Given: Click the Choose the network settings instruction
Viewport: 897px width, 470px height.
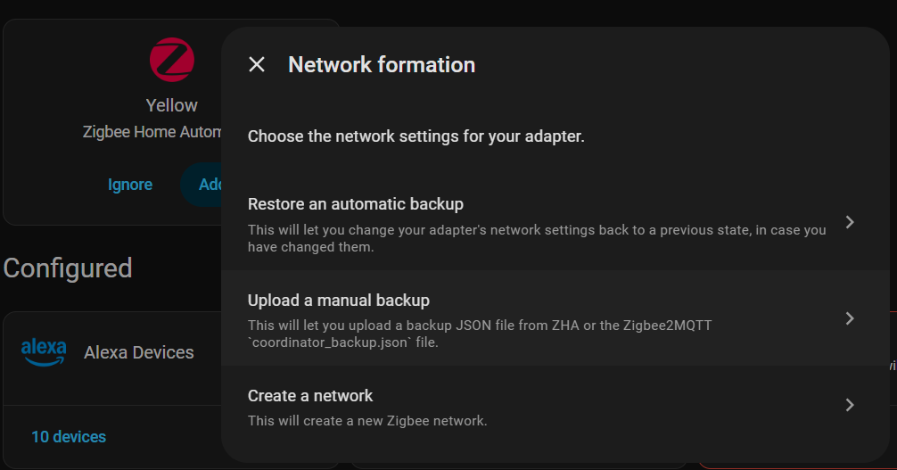Looking at the screenshot, I should coord(416,136).
